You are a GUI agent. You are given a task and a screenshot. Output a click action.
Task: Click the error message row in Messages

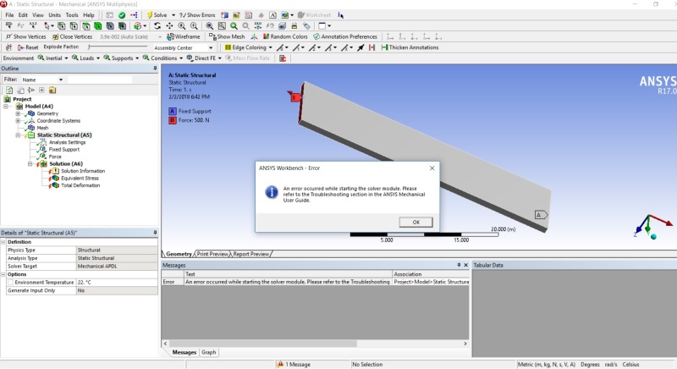pos(315,282)
